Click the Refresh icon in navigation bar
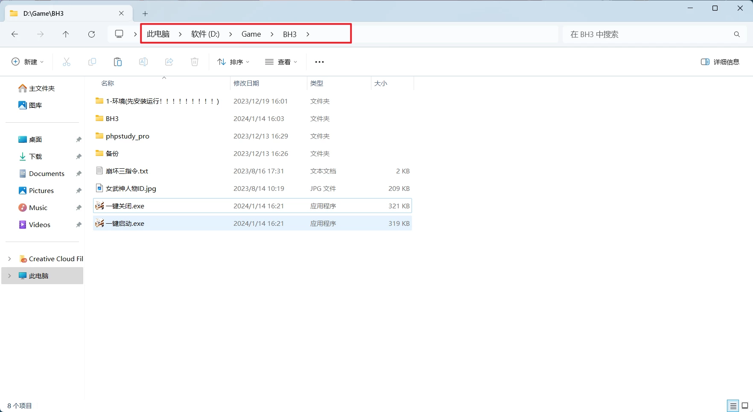 click(x=91, y=34)
